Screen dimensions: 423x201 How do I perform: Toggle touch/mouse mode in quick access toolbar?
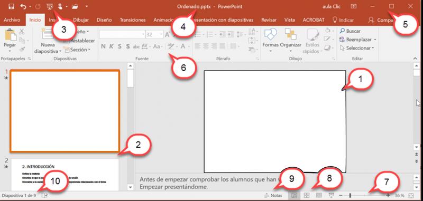[x=60, y=6]
